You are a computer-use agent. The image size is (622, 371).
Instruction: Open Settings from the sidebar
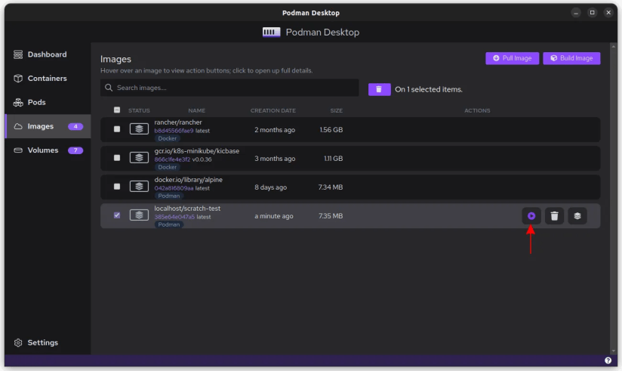48,342
